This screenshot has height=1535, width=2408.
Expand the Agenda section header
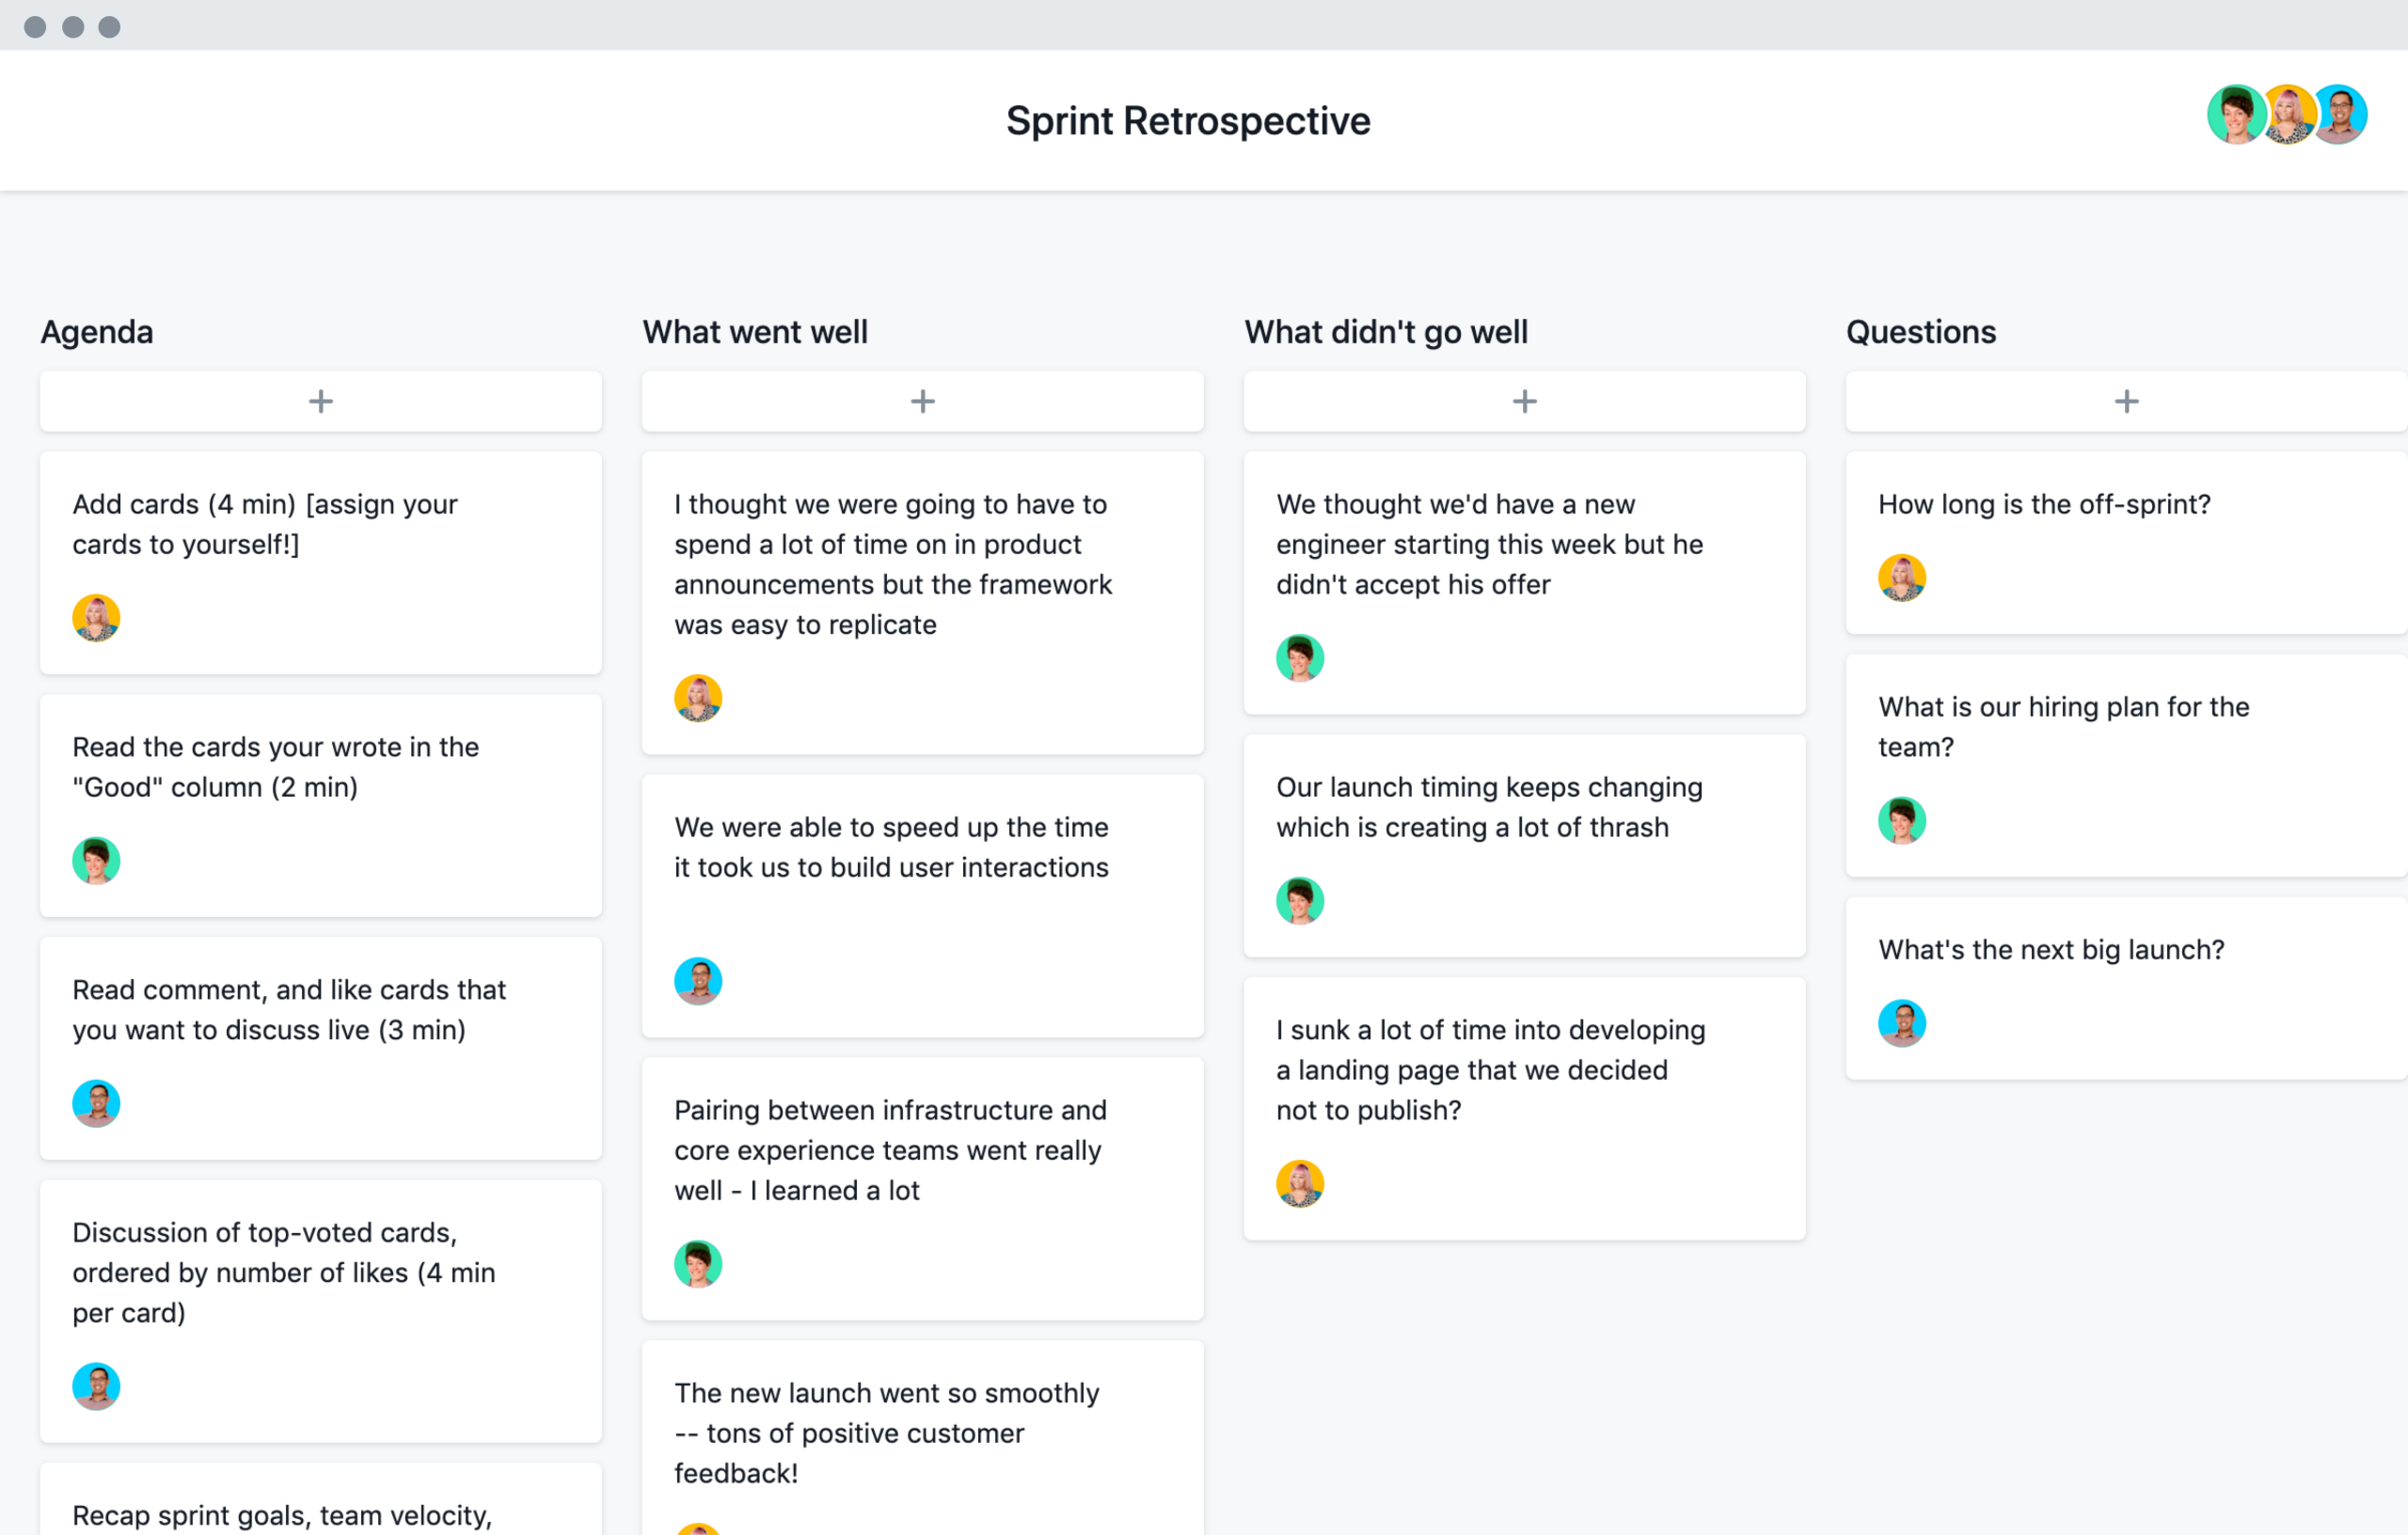pos(97,332)
